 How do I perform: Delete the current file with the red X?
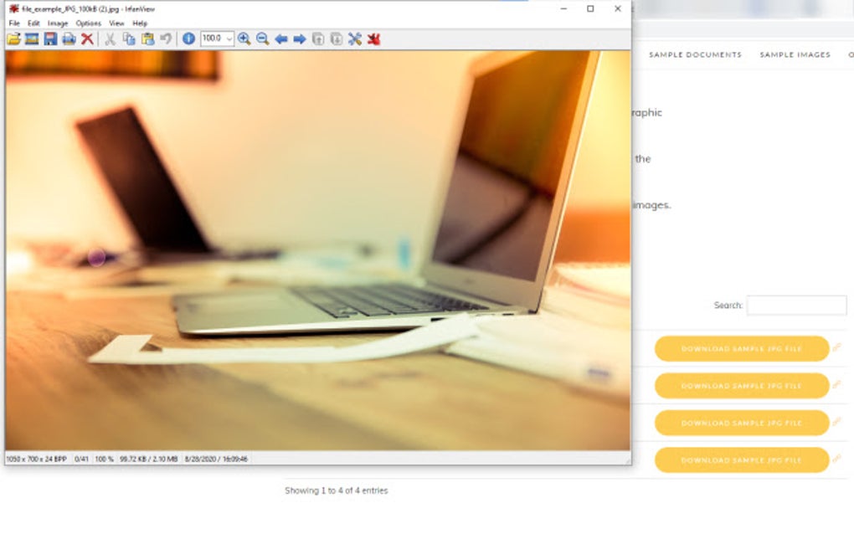pos(86,39)
